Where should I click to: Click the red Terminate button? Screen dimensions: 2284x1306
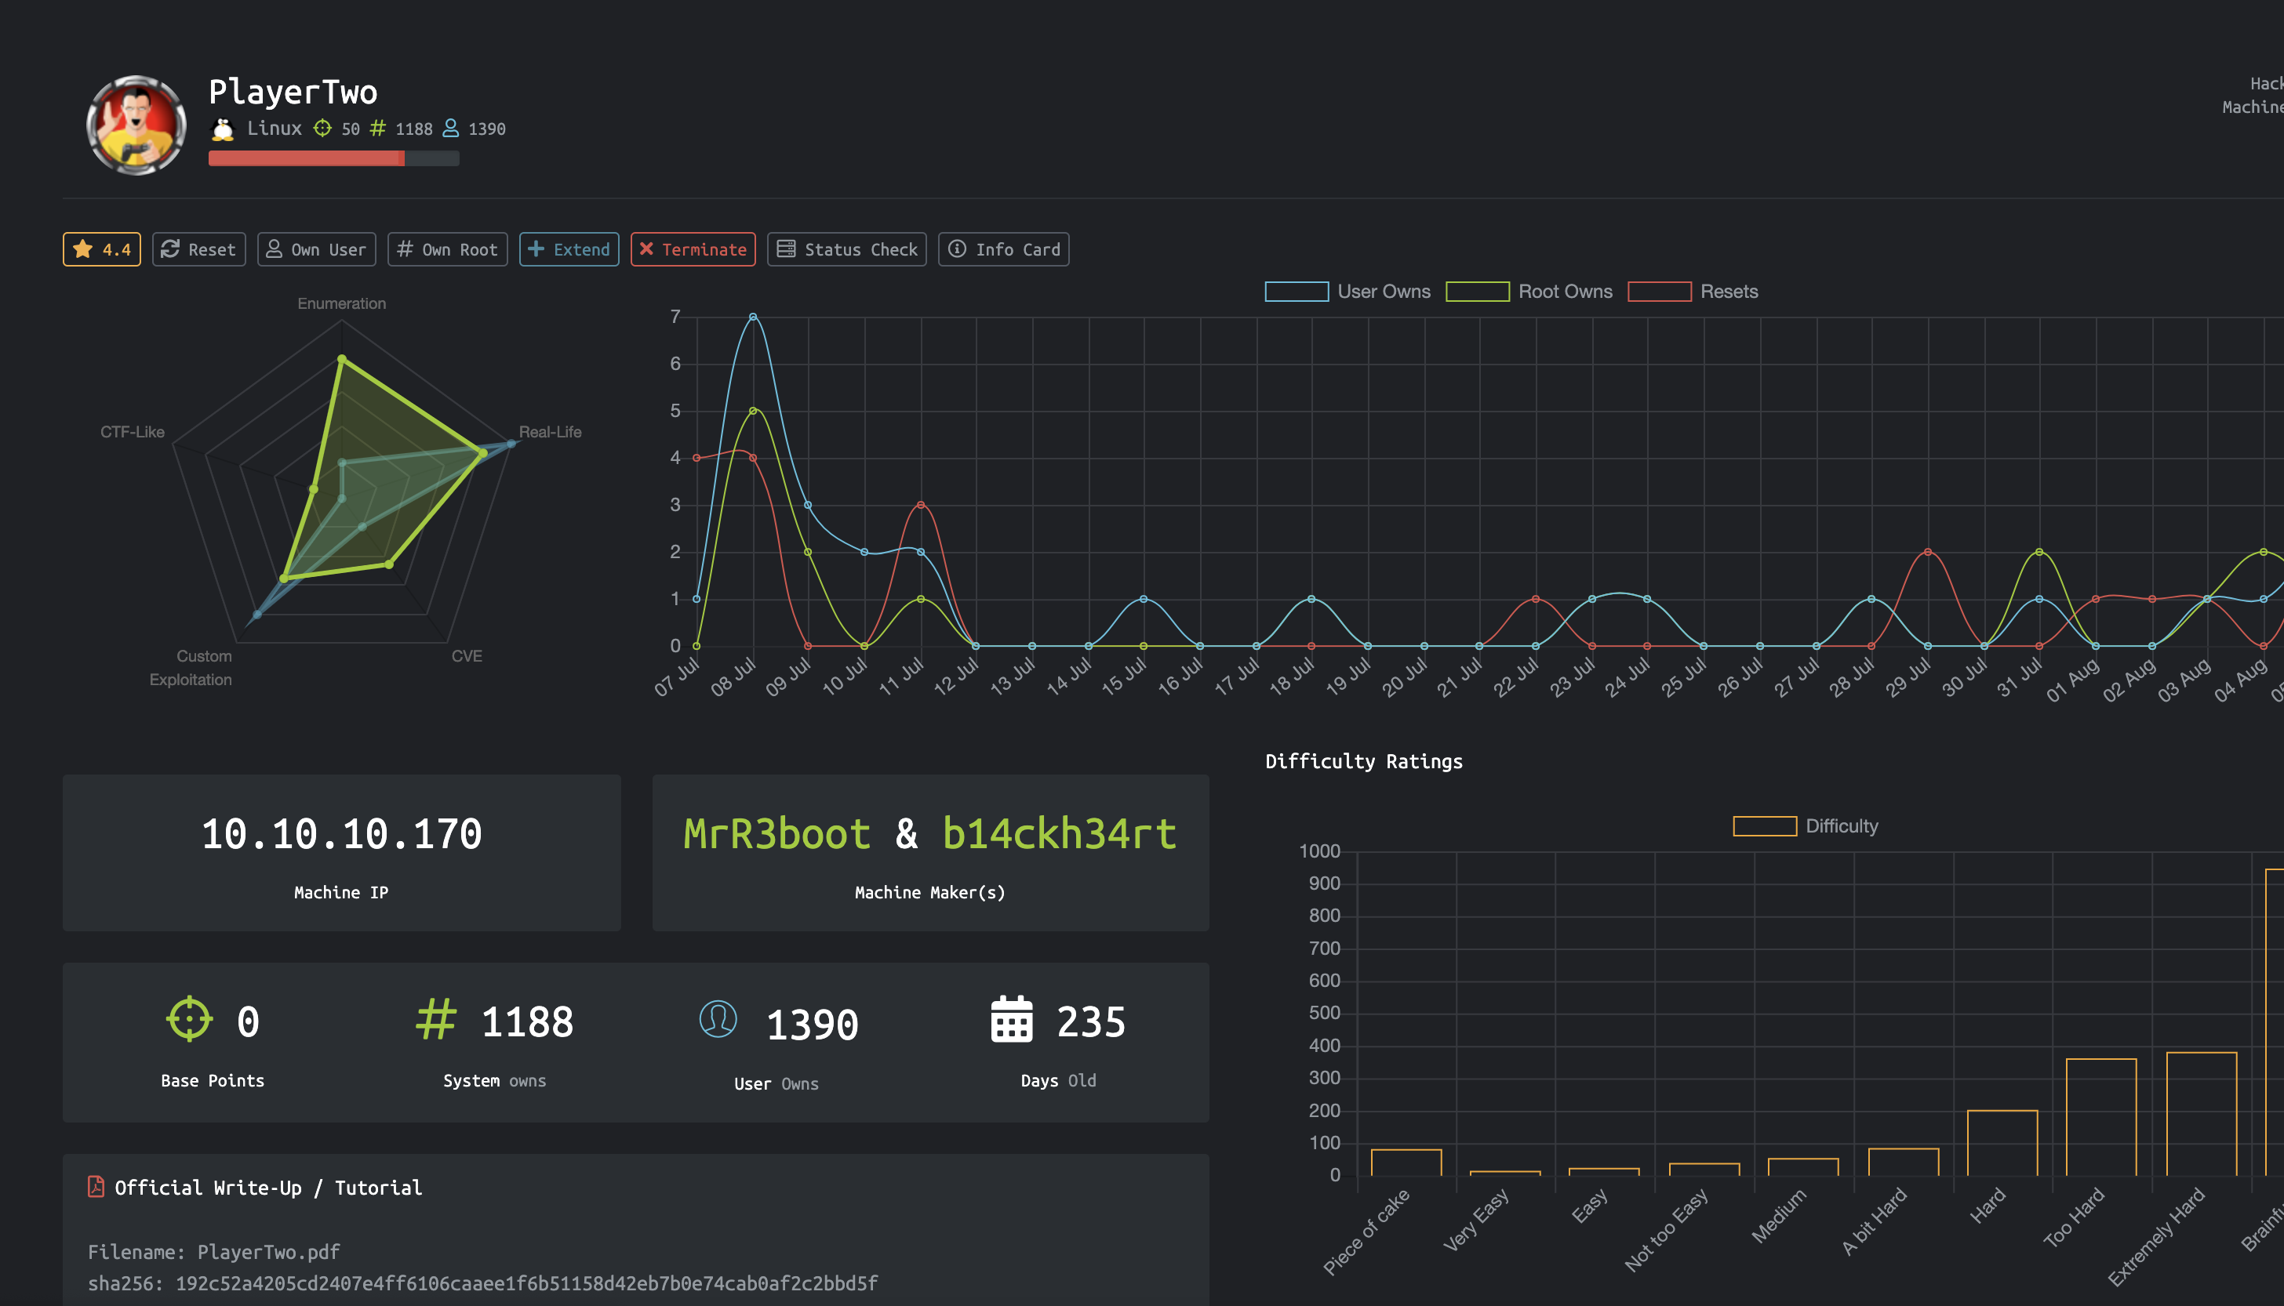[x=693, y=249]
